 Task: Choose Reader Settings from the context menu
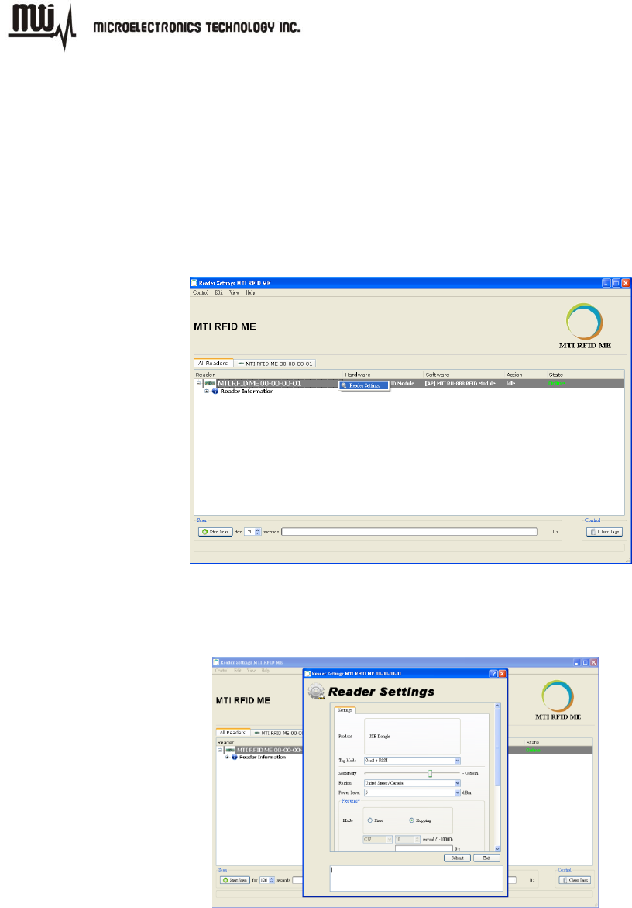[x=364, y=385]
